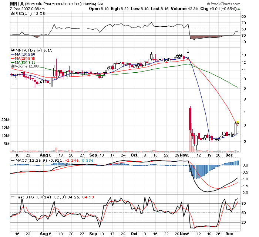Click the 7-Dec-2007 9:36am timestamp
The image size is (259, 237).
point(27,9)
